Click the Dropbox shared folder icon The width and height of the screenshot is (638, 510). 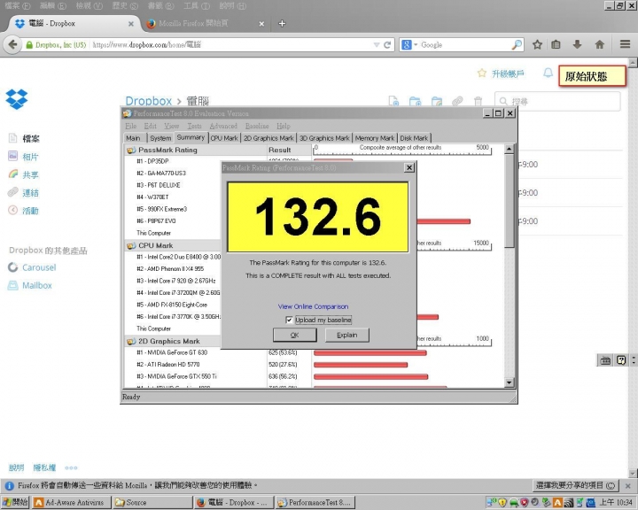(437, 101)
